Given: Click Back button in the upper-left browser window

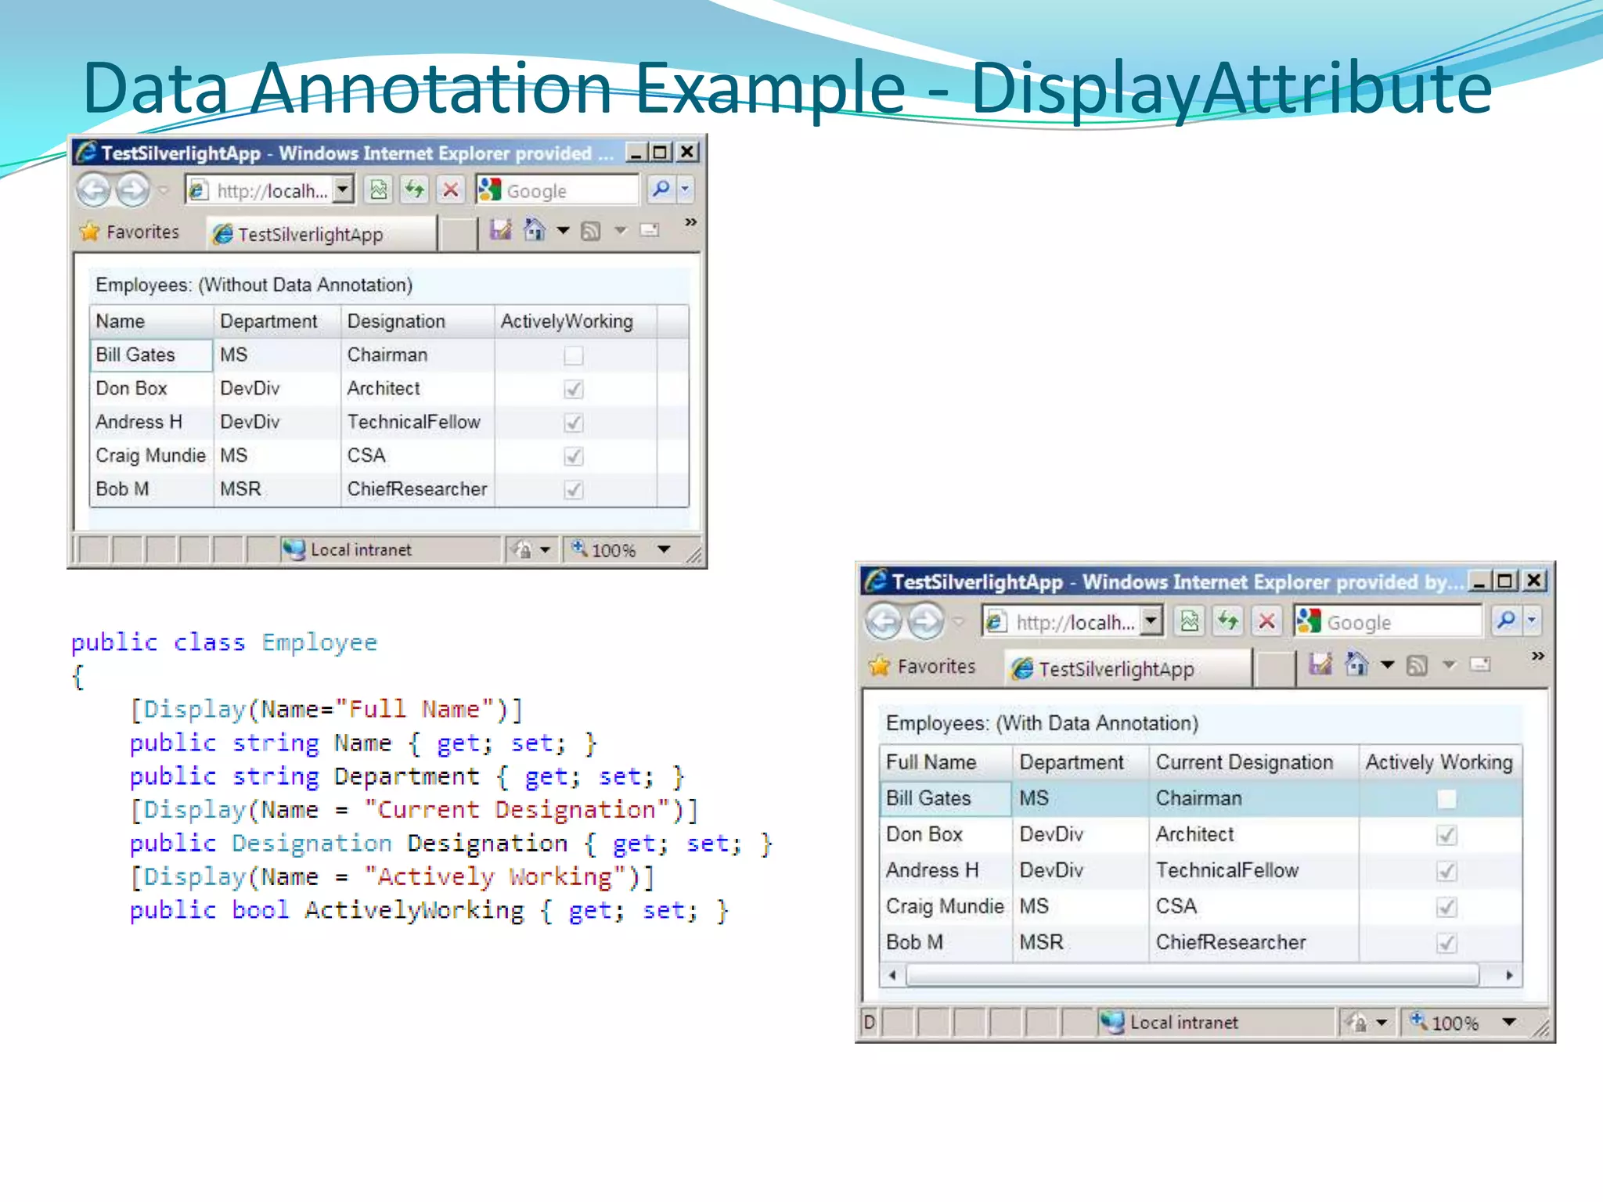Looking at the screenshot, I should tap(95, 190).
